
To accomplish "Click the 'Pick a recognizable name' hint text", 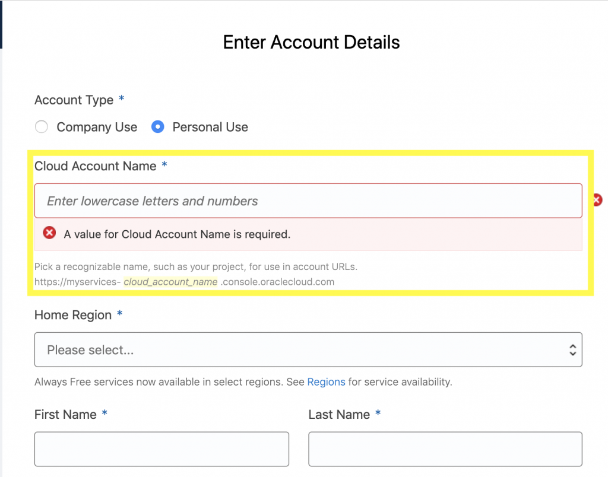I will 196,267.
